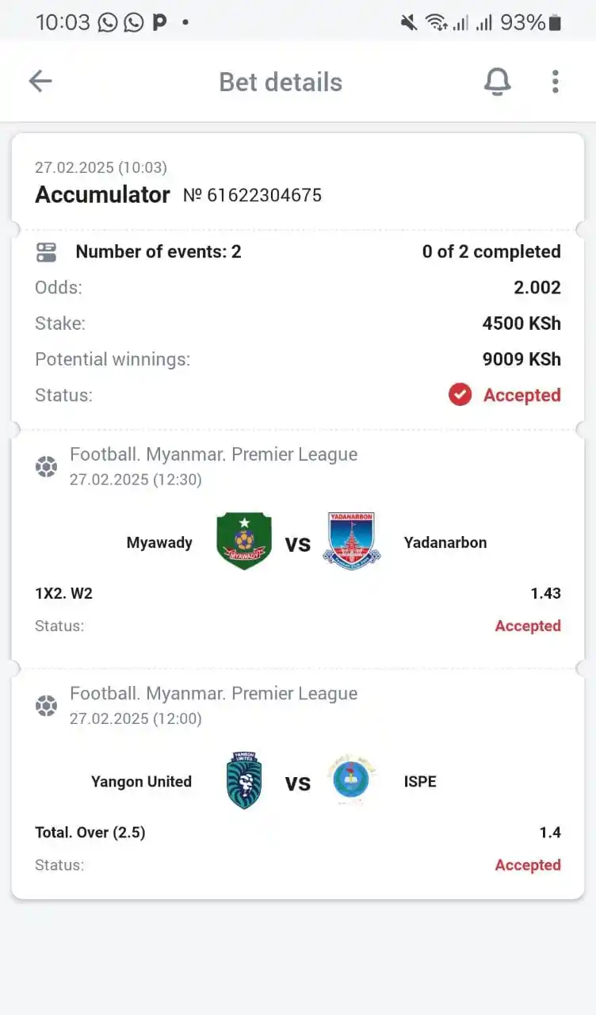Viewport: 596px width, 1015px height.
Task: Tap the red Accepted checkmark icon
Action: (x=460, y=395)
